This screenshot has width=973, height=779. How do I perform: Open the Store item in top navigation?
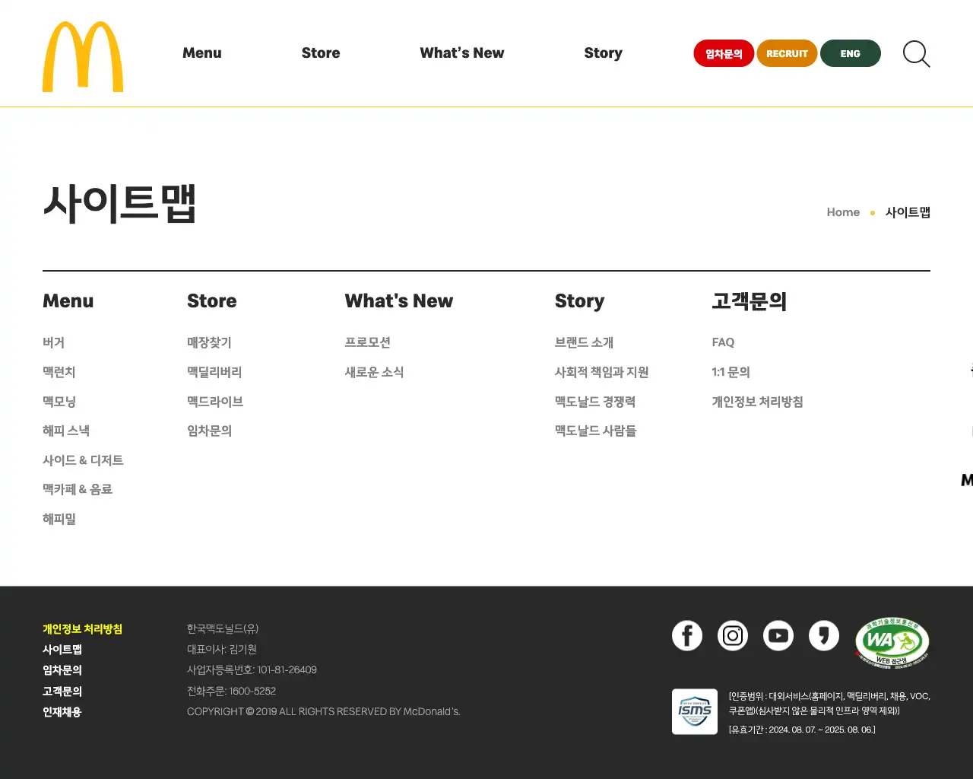pyautogui.click(x=321, y=53)
